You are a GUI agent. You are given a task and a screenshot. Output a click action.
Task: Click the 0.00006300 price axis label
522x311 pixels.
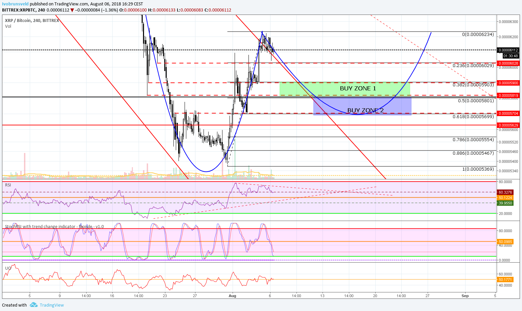[508, 22]
